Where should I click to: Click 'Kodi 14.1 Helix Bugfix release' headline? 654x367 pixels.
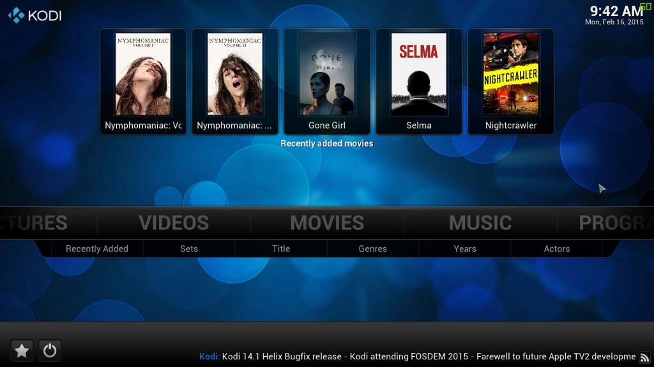point(282,357)
